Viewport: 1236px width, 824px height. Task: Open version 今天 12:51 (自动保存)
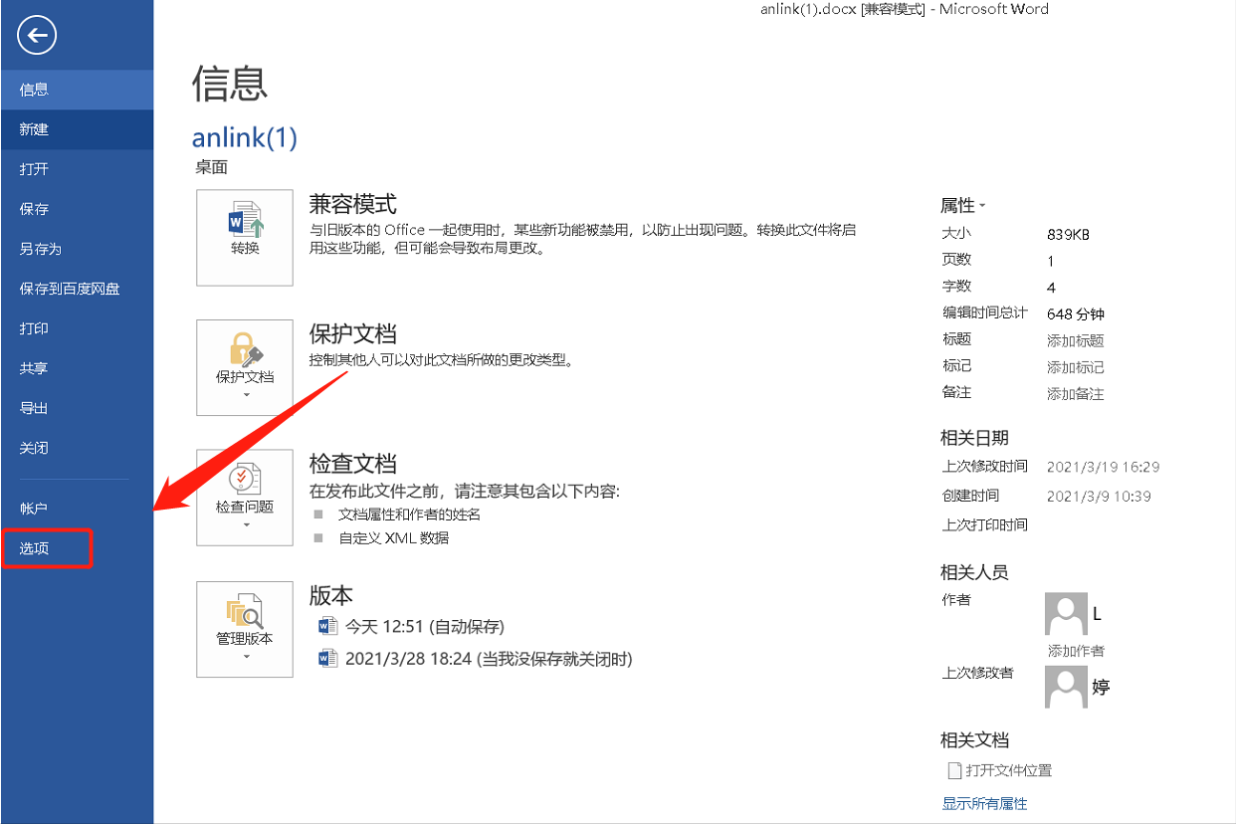click(425, 626)
